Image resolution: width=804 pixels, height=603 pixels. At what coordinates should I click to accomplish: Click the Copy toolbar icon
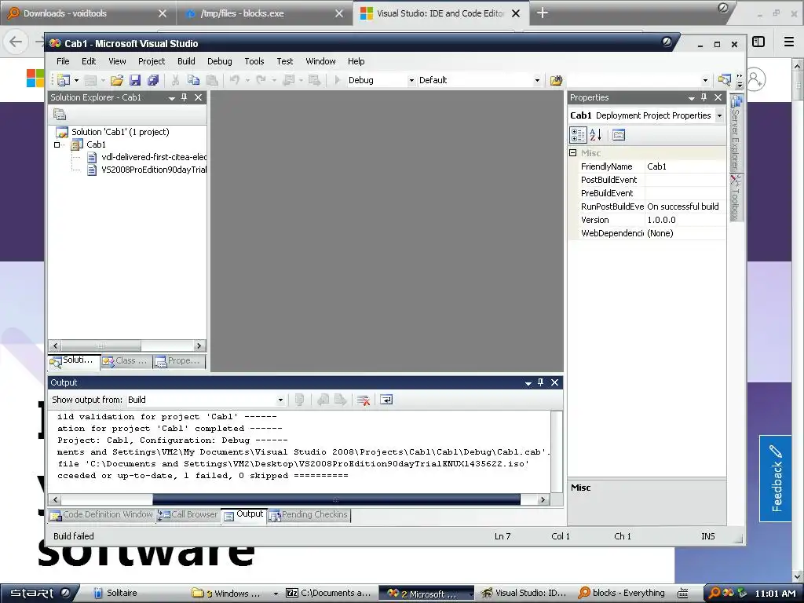click(x=193, y=80)
